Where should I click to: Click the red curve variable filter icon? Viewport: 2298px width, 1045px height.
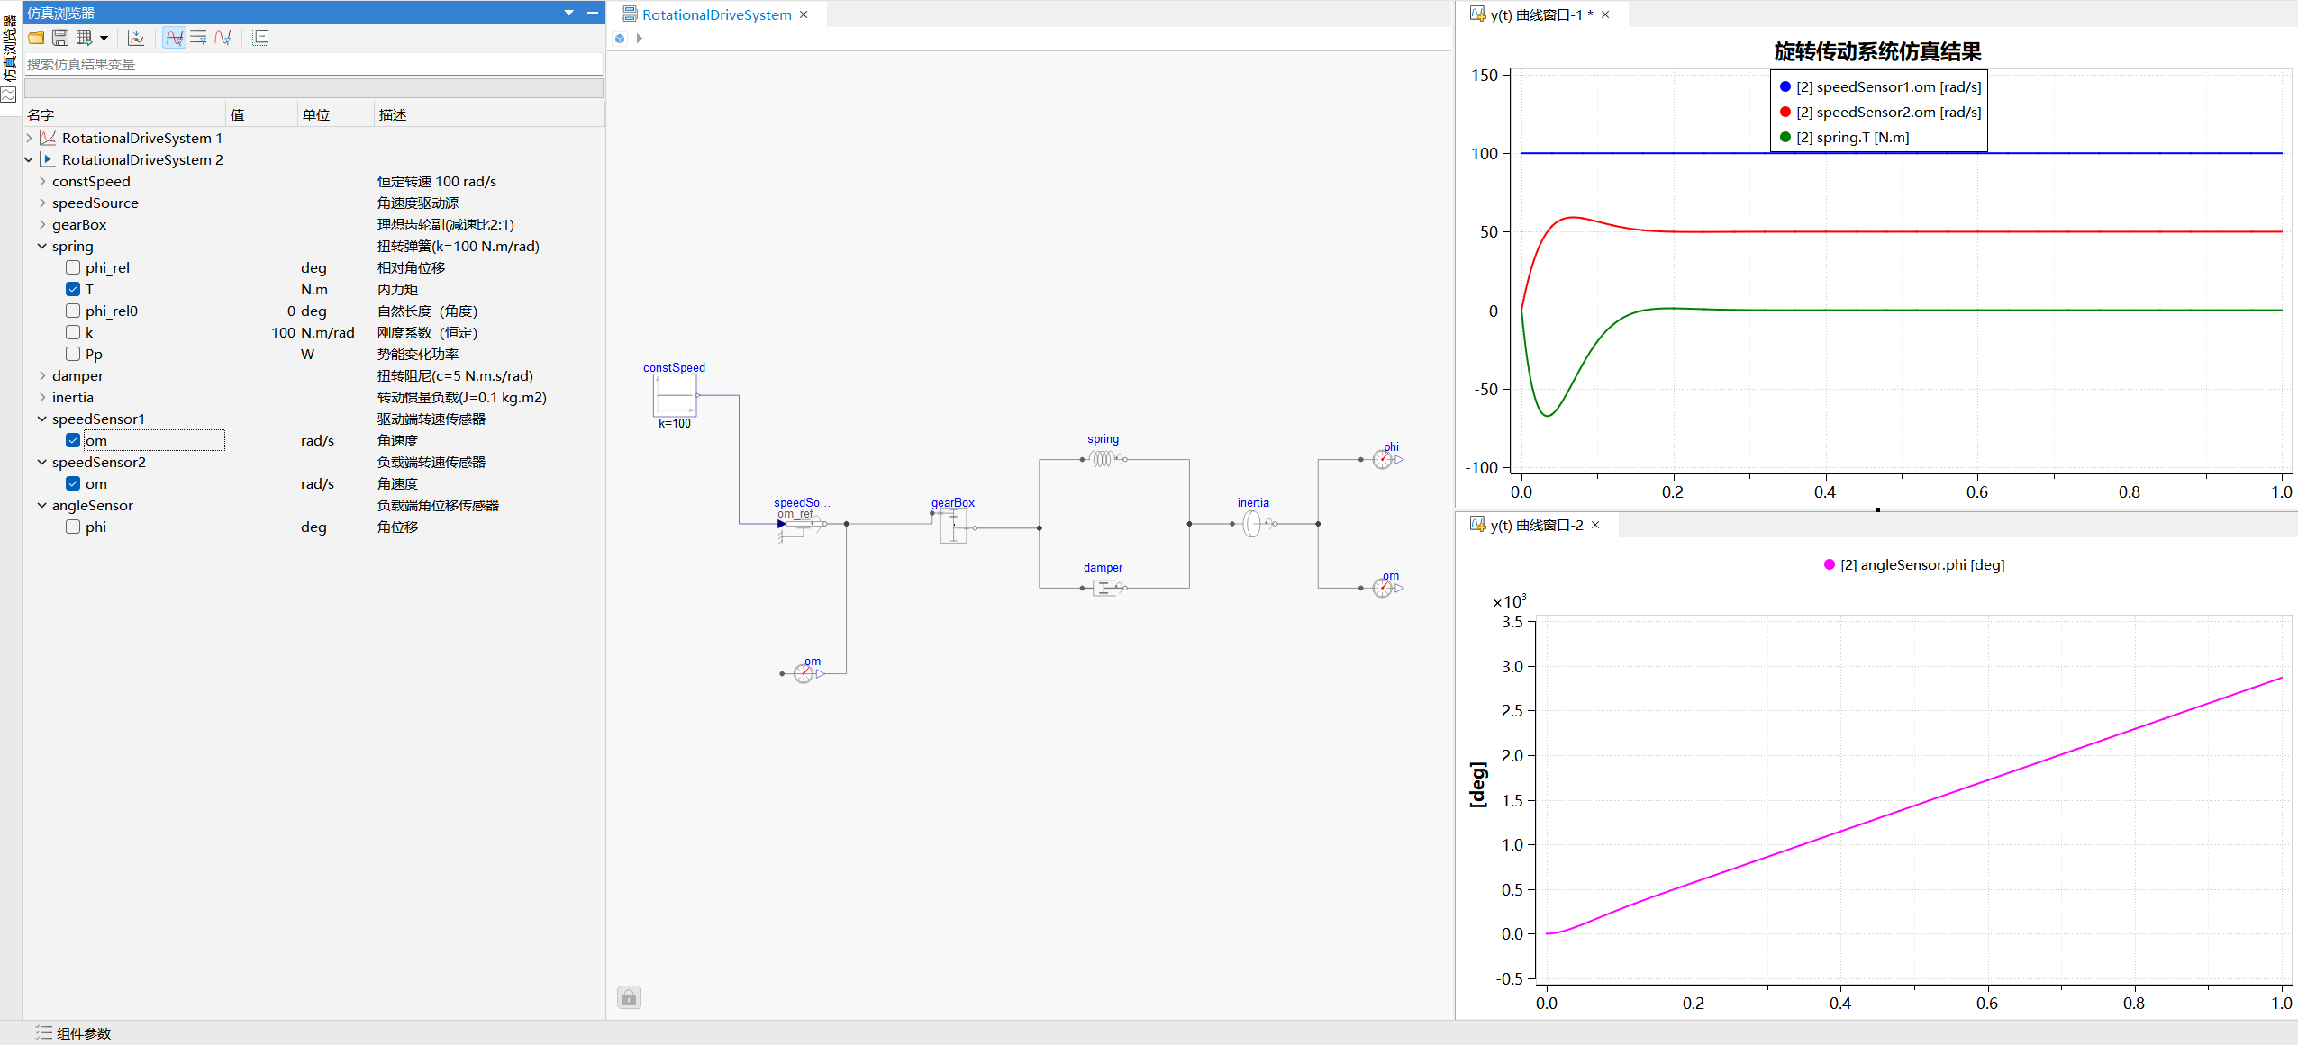point(223,38)
